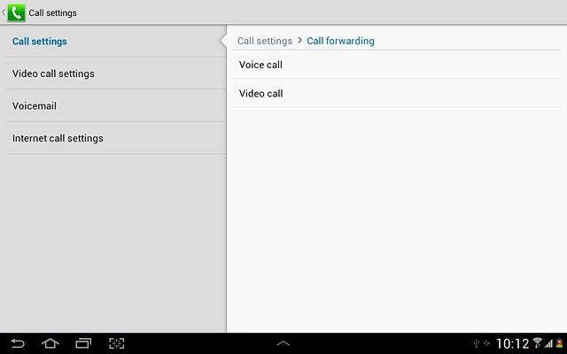This screenshot has height=354, width=567.
Task: Tap the 10:12 clock in status bar
Action: pos(511,343)
